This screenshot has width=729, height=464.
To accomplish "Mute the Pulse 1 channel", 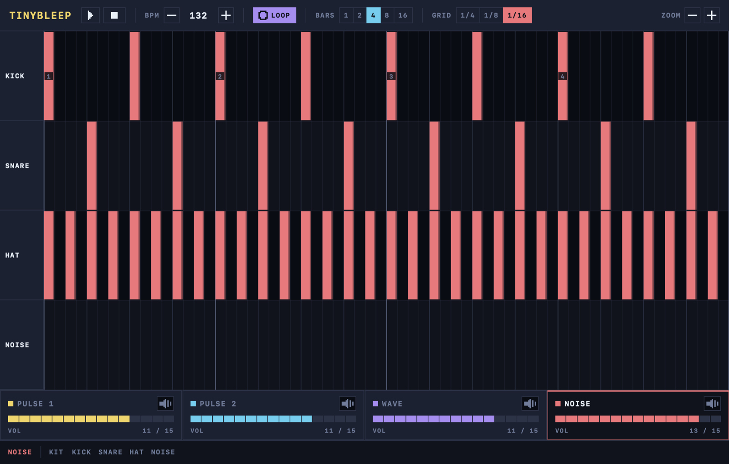I will pyautogui.click(x=165, y=403).
